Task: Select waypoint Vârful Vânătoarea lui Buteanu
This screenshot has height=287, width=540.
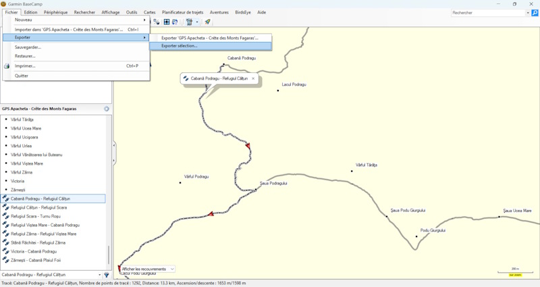Action: [x=36, y=155]
